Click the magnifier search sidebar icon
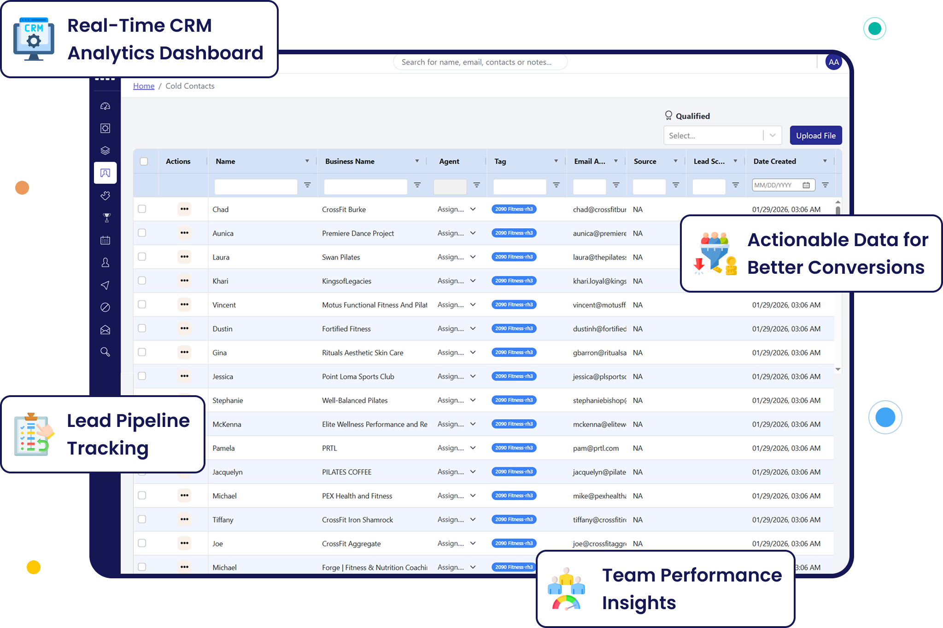The width and height of the screenshot is (943, 628). [x=105, y=352]
